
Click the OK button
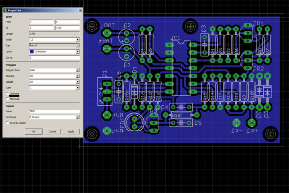tap(34, 132)
